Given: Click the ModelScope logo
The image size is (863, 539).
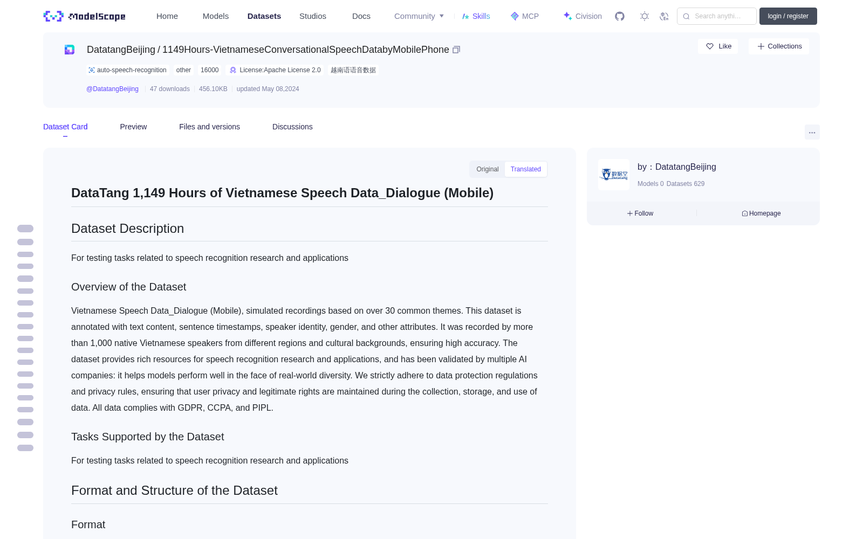Looking at the screenshot, I should (84, 16).
